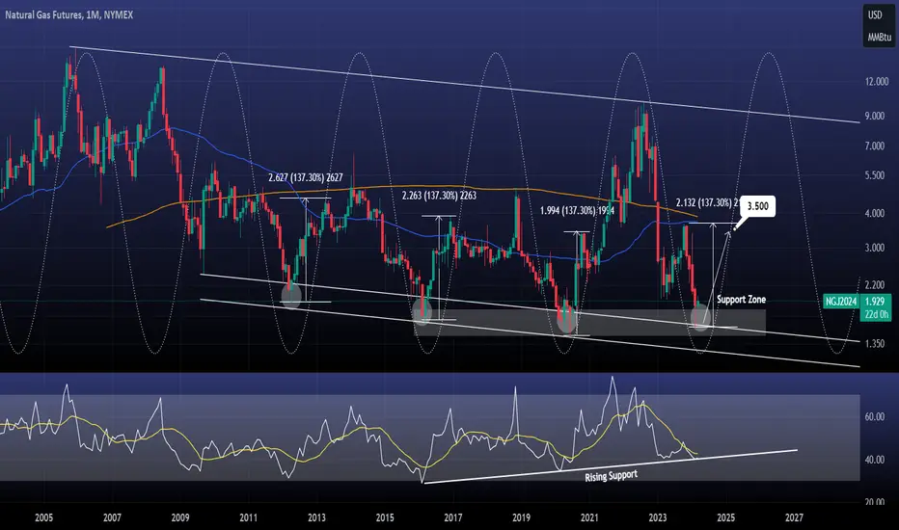Select the 1.994 (137.30%) measurement label

[578, 211]
